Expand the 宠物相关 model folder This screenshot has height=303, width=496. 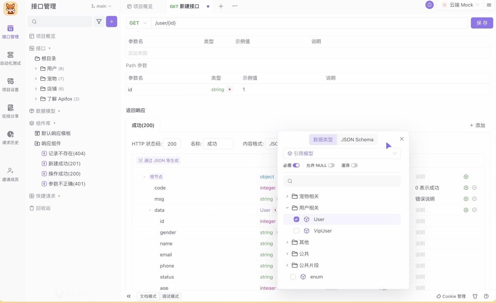[287, 196]
